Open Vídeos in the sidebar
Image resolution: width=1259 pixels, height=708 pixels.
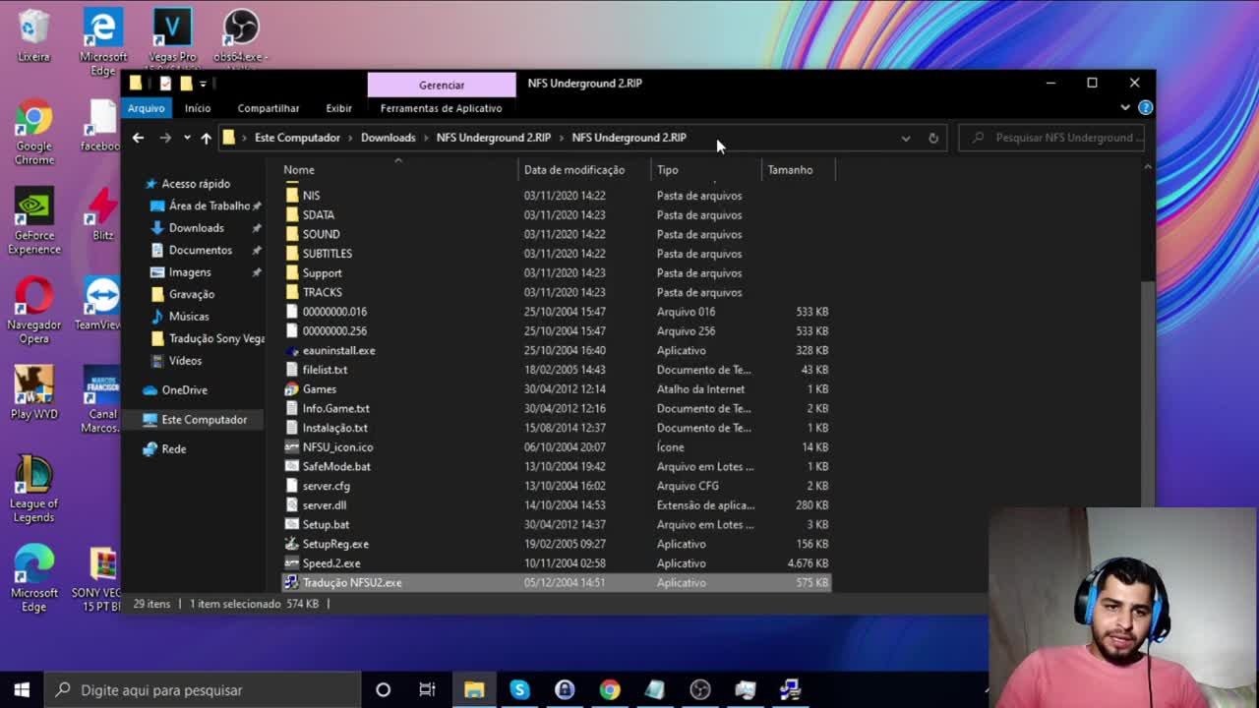pyautogui.click(x=184, y=361)
